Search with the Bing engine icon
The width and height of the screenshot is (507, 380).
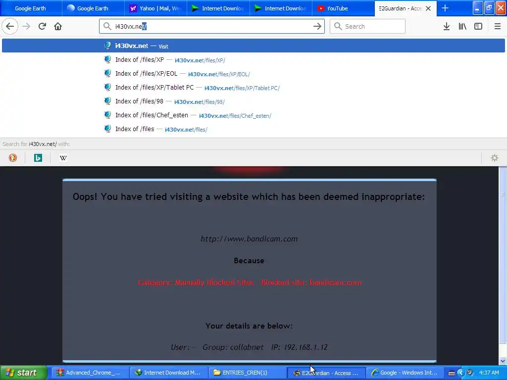(38, 158)
